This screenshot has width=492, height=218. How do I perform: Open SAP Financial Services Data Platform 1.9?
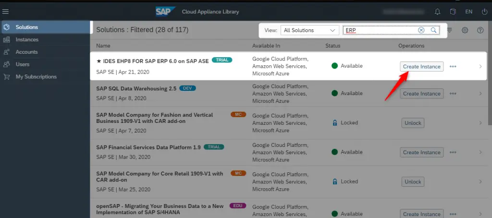click(148, 147)
